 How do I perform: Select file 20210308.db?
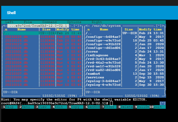(x=42, y=77)
